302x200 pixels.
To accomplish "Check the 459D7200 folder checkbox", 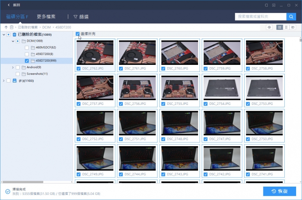I will tap(27, 54).
